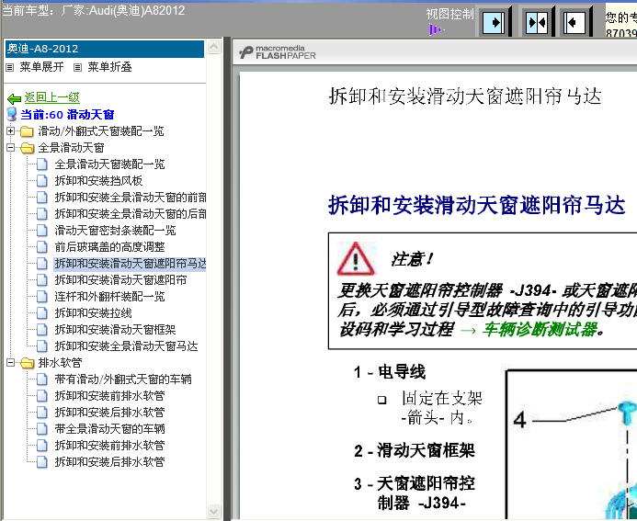The image size is (637, 521).
Task: Open 滑动天窗密封条装配一览 tree item
Action: tap(116, 231)
